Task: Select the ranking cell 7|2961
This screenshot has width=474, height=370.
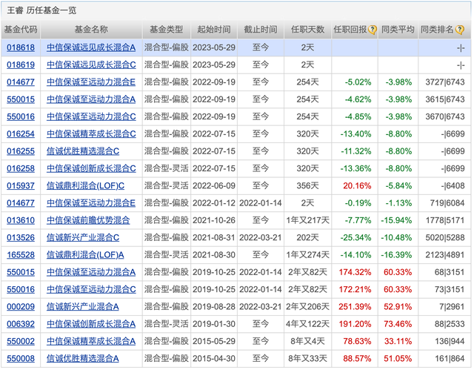Action: (x=452, y=307)
